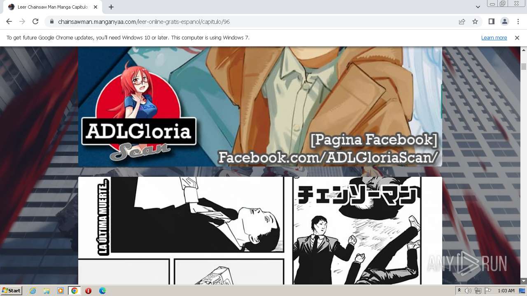Switch to Chrome in the taskbar
The image size is (527, 296).
click(74, 291)
